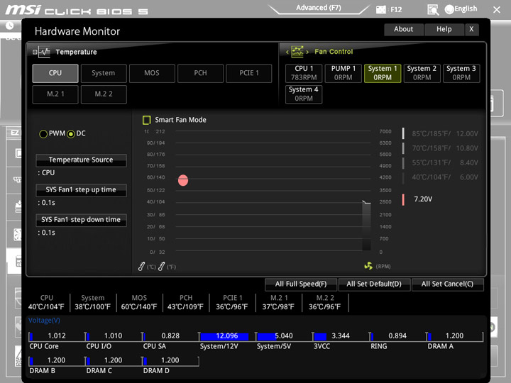This screenshot has width=511, height=383.
Task: Select the M.2 1 temperature tab
Action: click(x=55, y=94)
